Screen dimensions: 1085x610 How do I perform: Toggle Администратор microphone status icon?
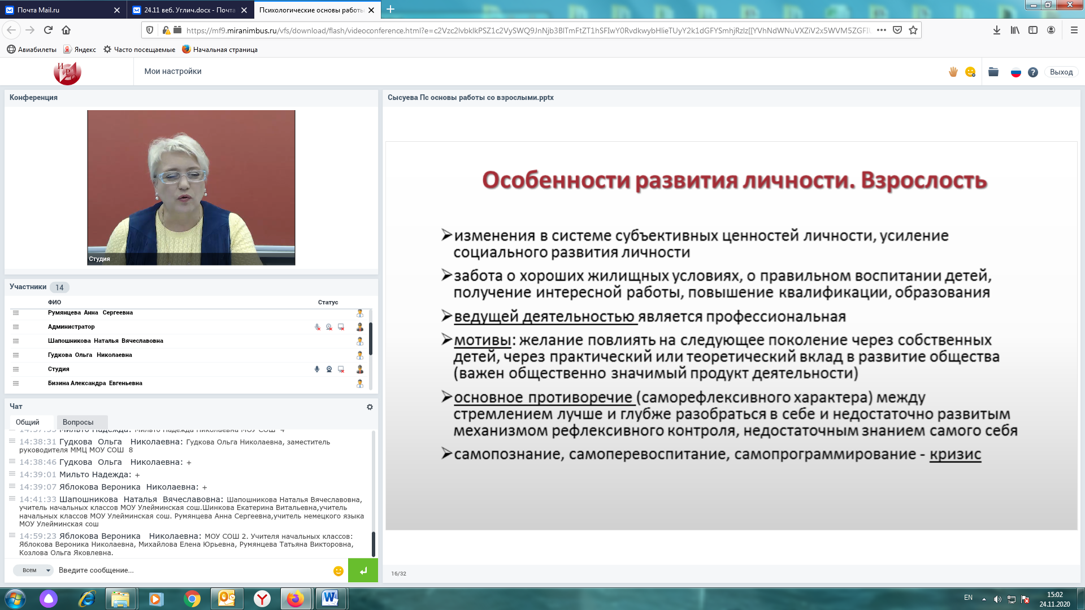pos(318,327)
